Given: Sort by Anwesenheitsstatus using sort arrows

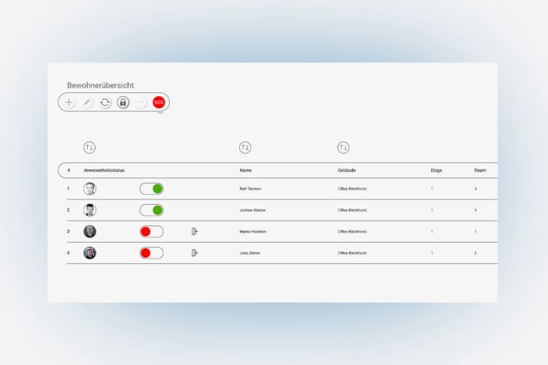Looking at the screenshot, I should (89, 147).
